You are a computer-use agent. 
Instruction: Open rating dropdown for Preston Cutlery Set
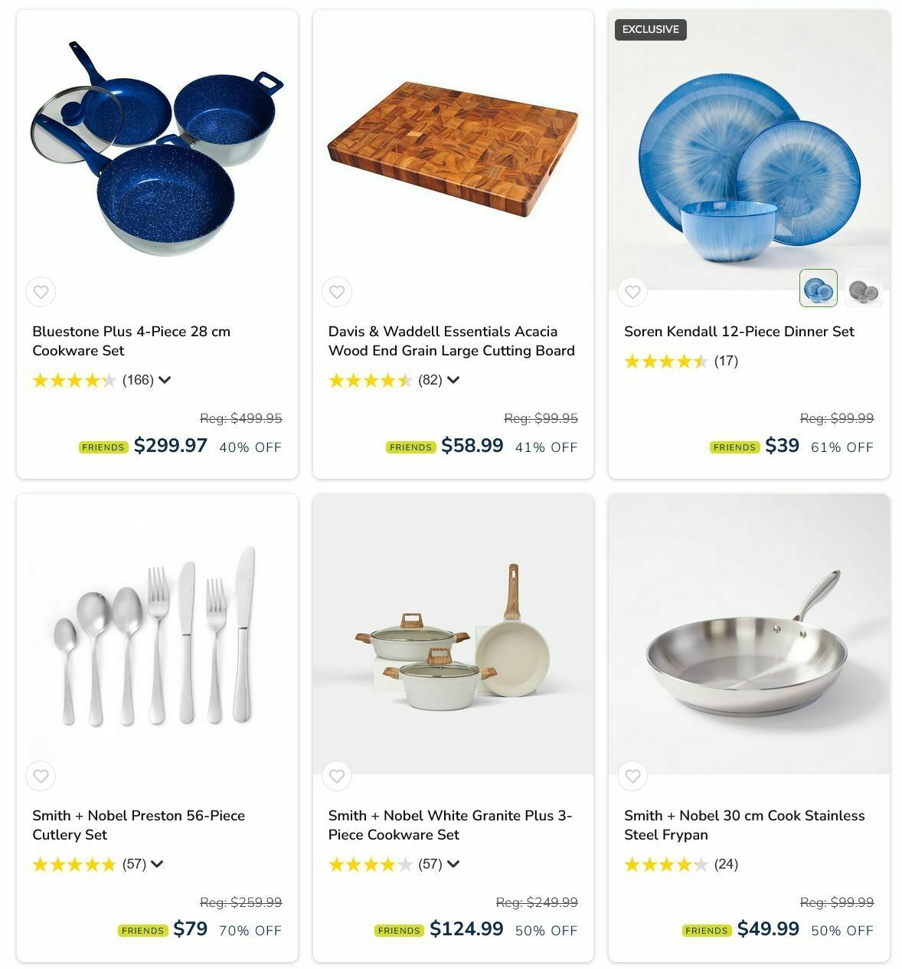click(x=157, y=864)
